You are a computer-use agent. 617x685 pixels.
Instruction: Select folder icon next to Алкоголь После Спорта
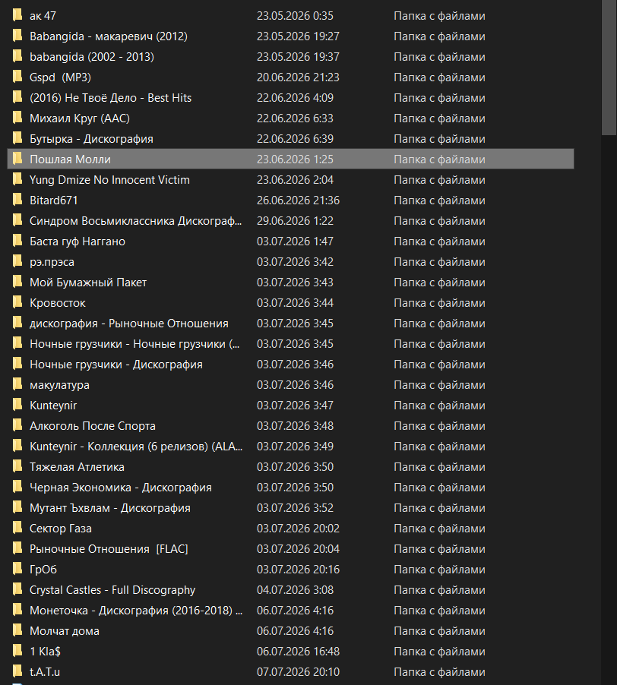pos(17,425)
